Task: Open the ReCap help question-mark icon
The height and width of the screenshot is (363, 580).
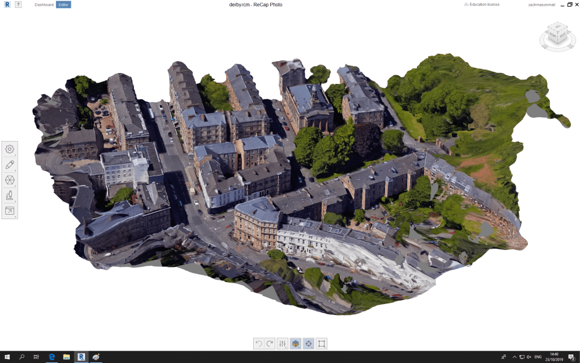Action: point(18,5)
